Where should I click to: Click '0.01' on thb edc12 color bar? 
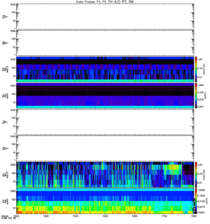(200, 77)
